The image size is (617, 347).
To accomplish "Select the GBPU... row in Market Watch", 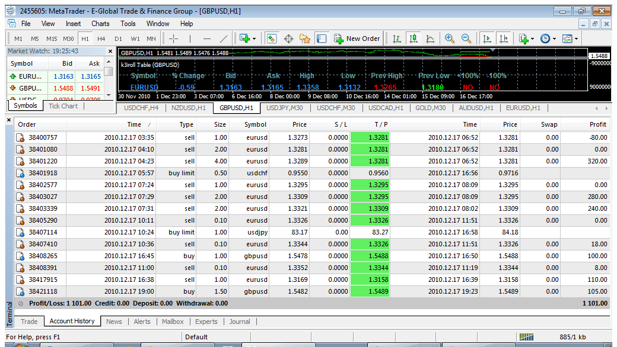I will (x=56, y=88).
